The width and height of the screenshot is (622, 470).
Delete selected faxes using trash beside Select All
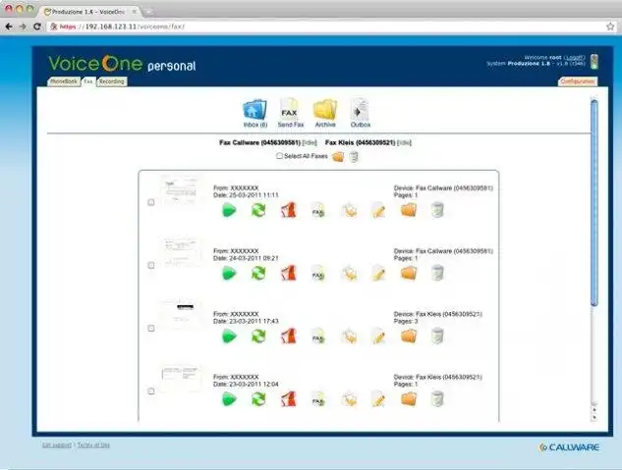[354, 157]
